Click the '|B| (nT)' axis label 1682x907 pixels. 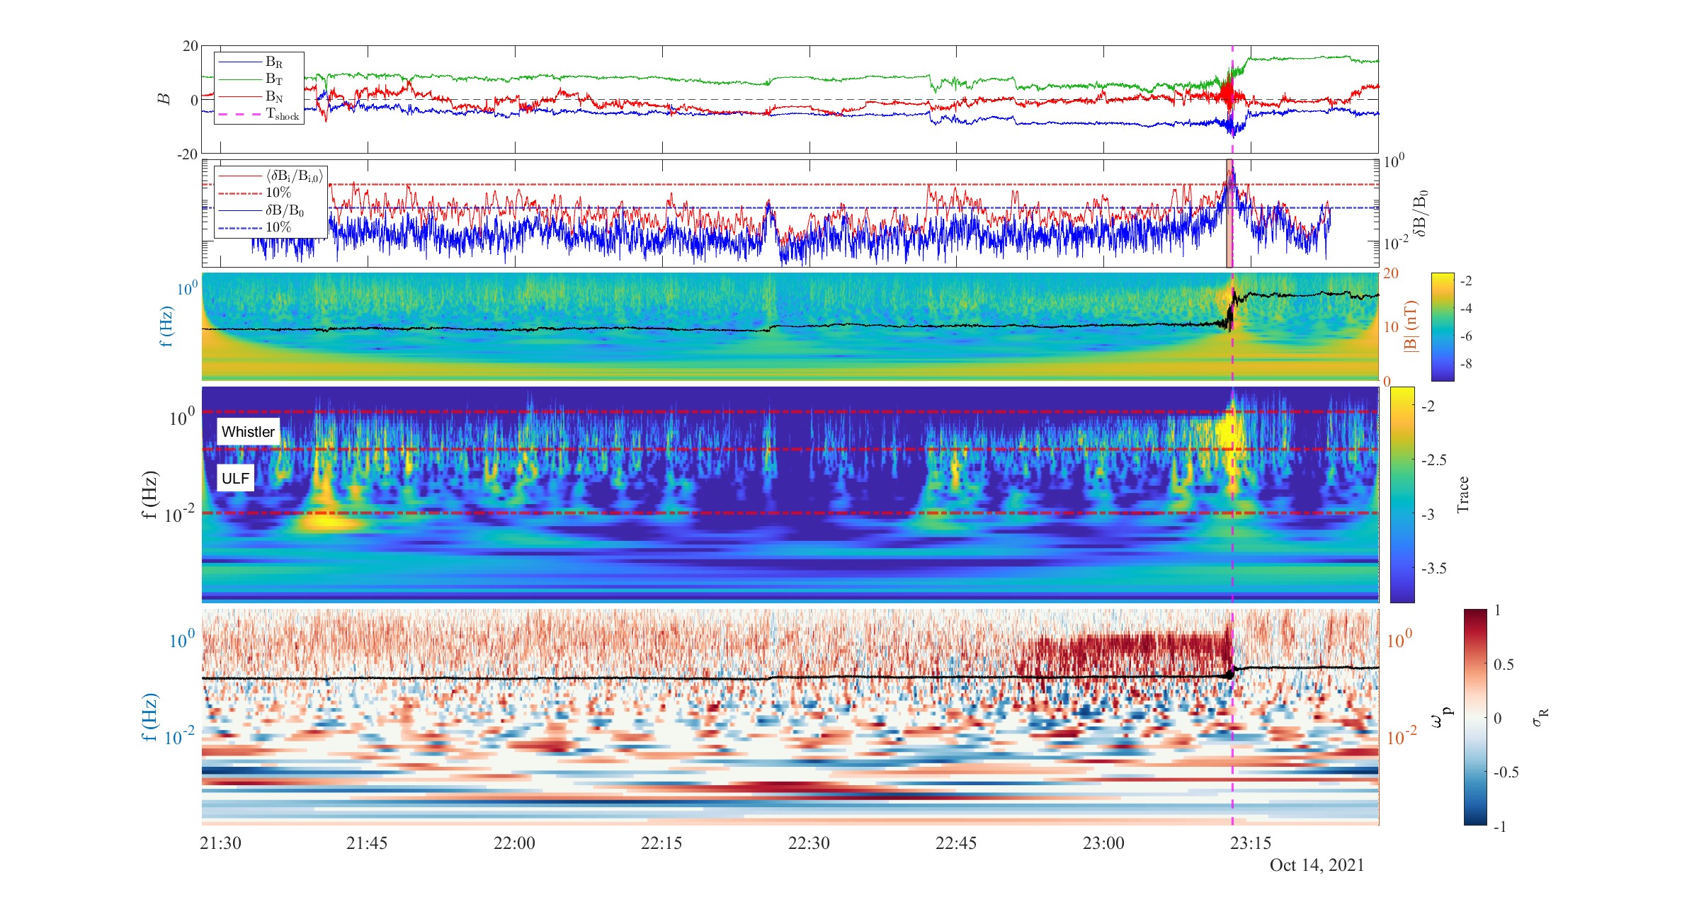point(1410,326)
